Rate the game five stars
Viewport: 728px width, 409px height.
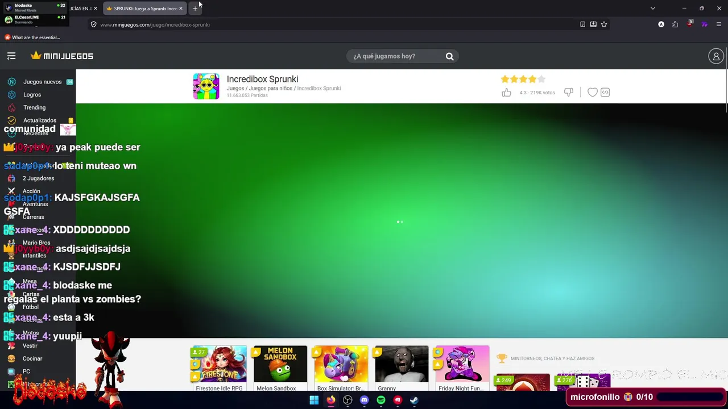pos(541,79)
